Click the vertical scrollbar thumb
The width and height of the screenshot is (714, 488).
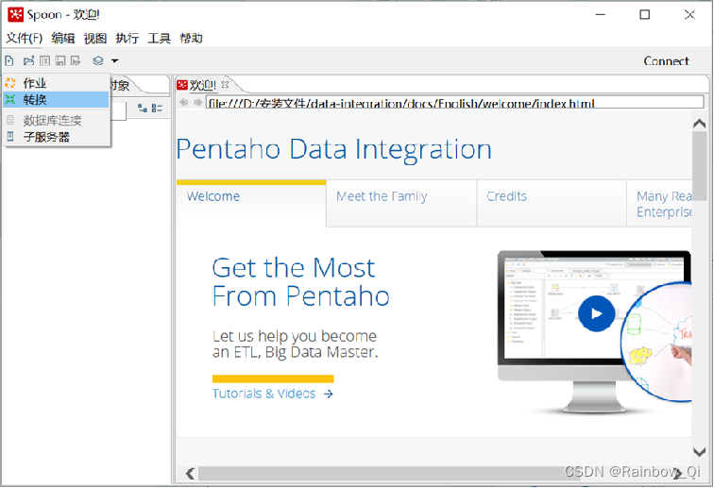coord(699,166)
